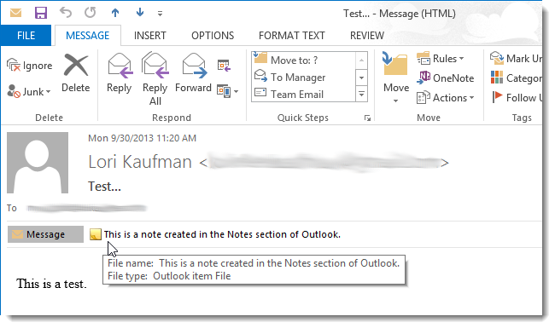Open the More respond actions dropdown
The width and height of the screenshot is (555, 328).
[x=228, y=92]
